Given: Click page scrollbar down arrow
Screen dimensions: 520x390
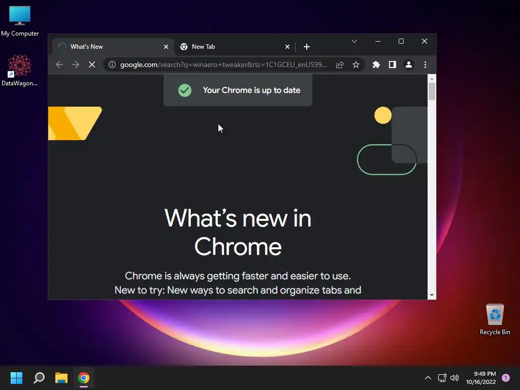Looking at the screenshot, I should (x=432, y=295).
